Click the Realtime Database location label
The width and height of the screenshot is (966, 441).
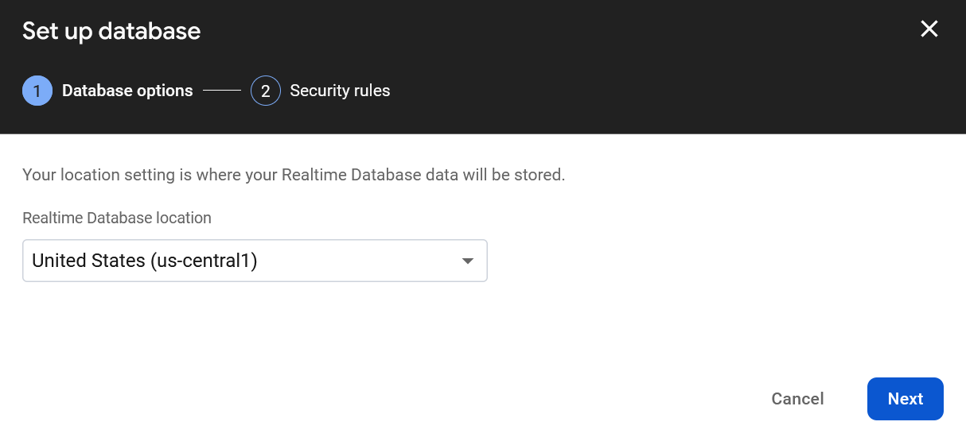[117, 218]
